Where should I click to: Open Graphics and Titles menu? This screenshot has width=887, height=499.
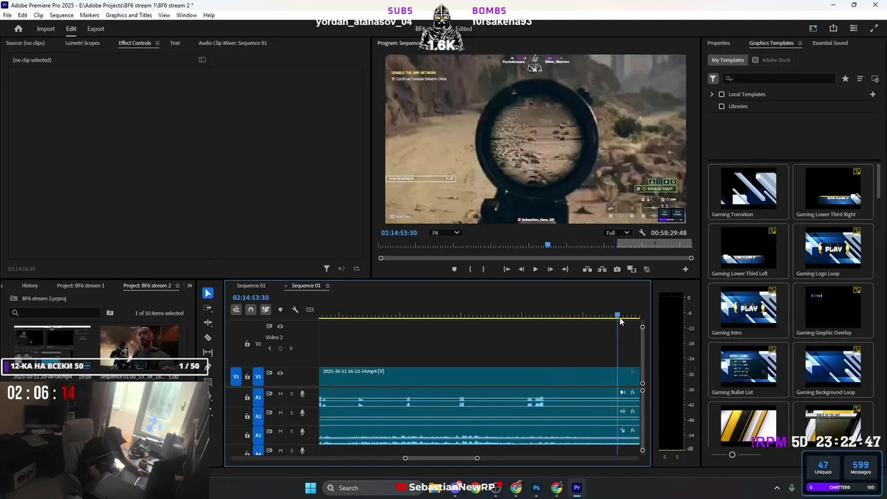(129, 15)
